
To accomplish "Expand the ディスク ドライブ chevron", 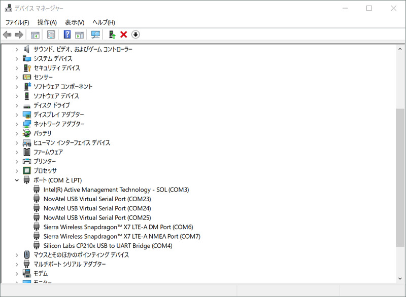I will 17,105.
